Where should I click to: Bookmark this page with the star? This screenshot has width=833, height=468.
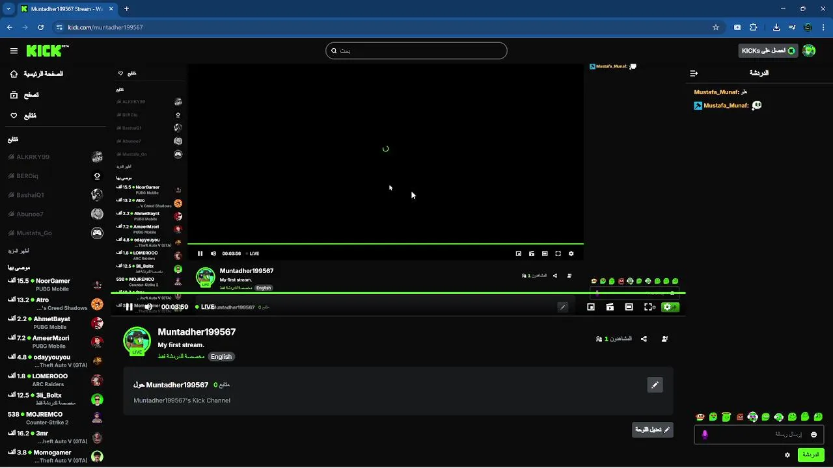716,27
